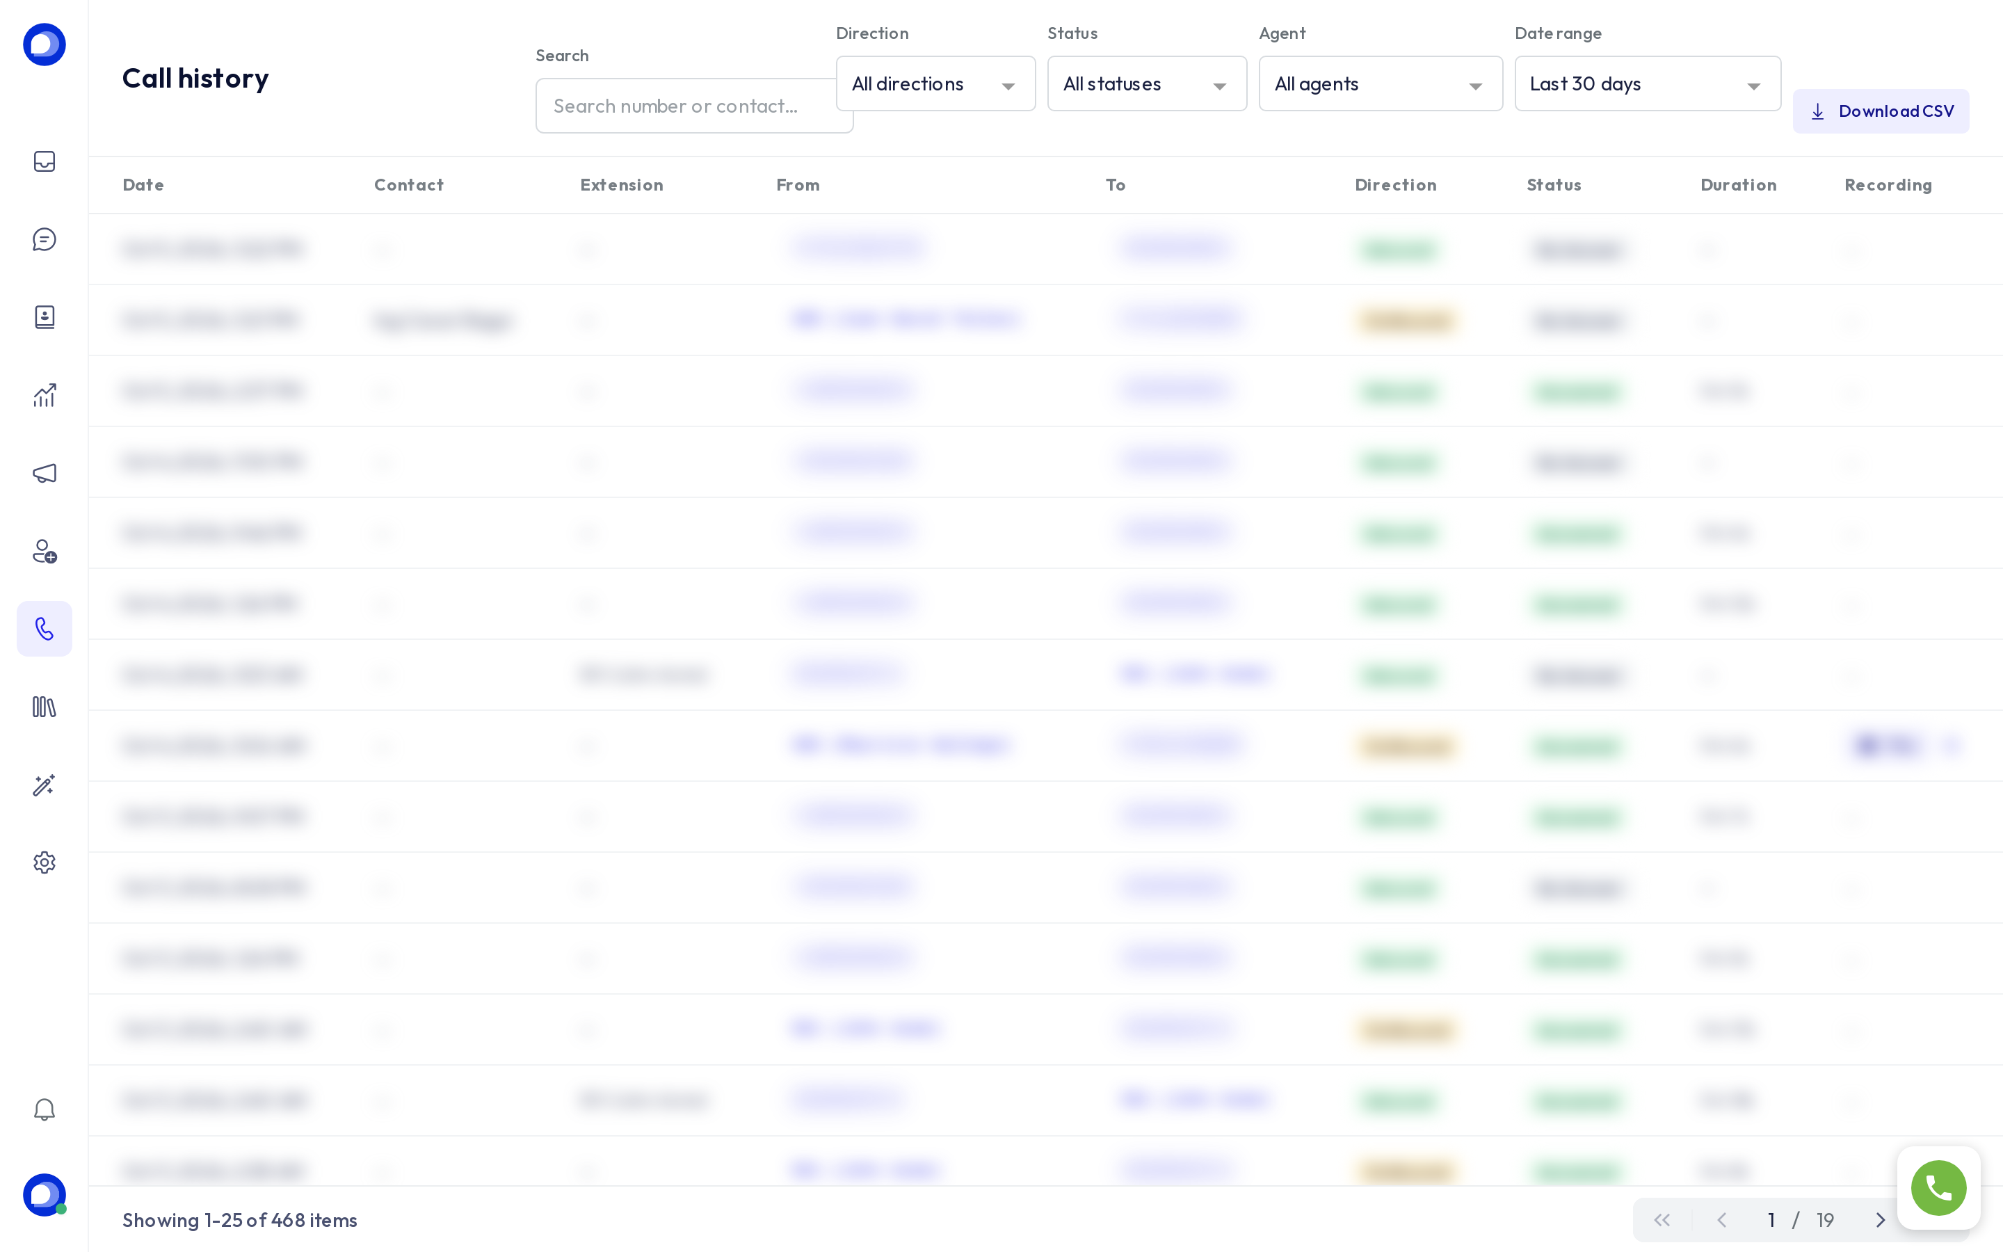Expand the All directions dropdown
This screenshot has width=2003, height=1252.
(x=935, y=83)
